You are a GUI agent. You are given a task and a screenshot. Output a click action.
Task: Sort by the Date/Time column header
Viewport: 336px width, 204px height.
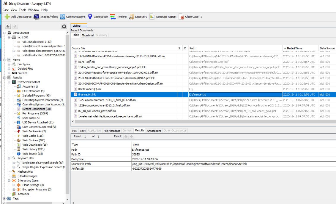(300, 48)
